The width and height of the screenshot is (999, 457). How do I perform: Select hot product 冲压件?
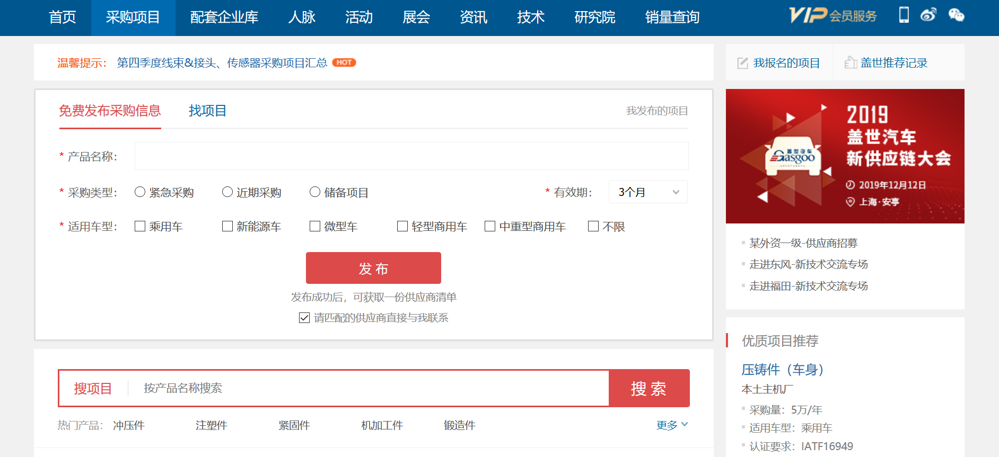point(129,425)
